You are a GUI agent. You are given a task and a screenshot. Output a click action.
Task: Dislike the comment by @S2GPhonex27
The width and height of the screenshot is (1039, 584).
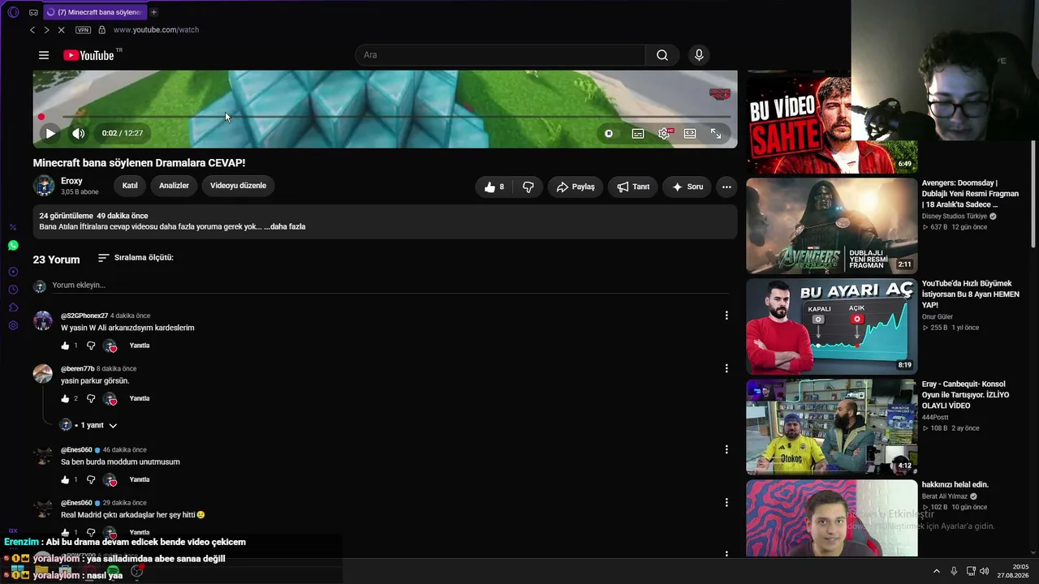(91, 346)
